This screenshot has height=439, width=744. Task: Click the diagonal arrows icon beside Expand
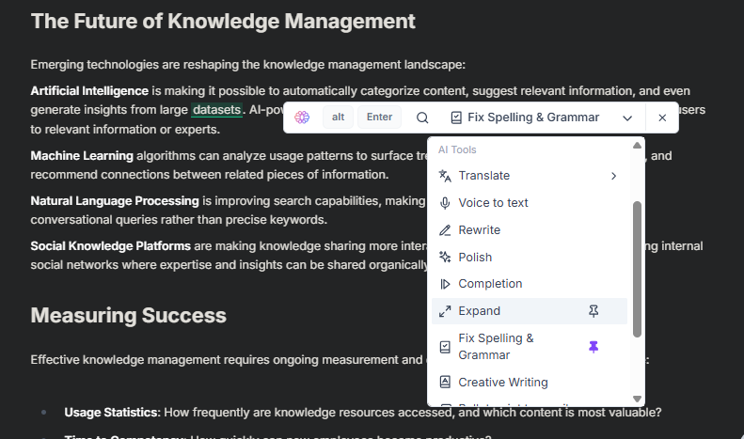click(x=445, y=311)
